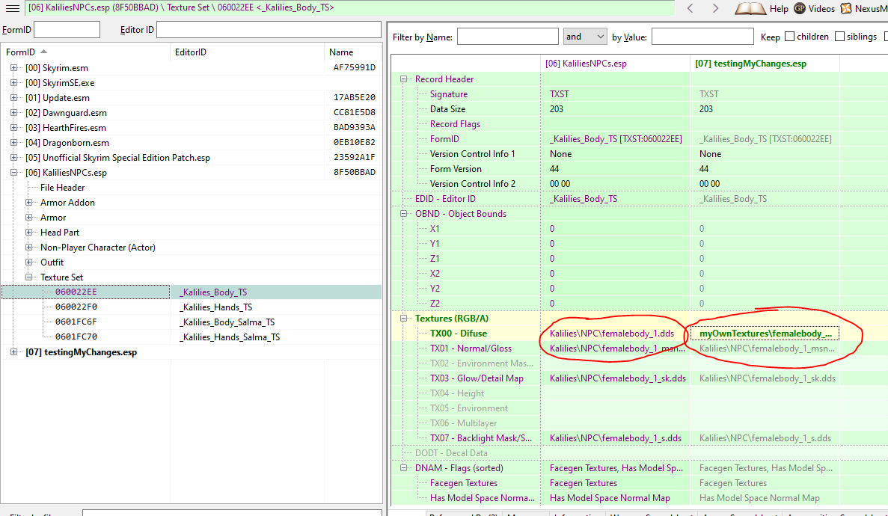
Task: Select the Record Flags row label
Action: point(455,124)
